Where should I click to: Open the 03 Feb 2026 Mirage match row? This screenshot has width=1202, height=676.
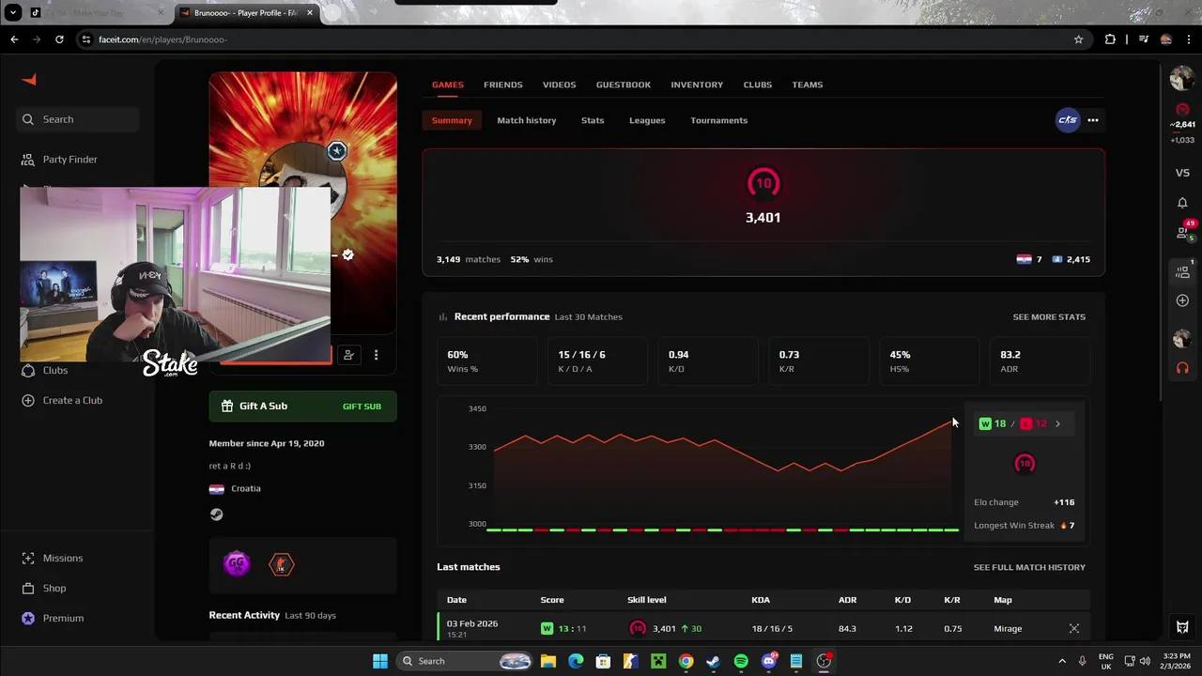(x=763, y=628)
